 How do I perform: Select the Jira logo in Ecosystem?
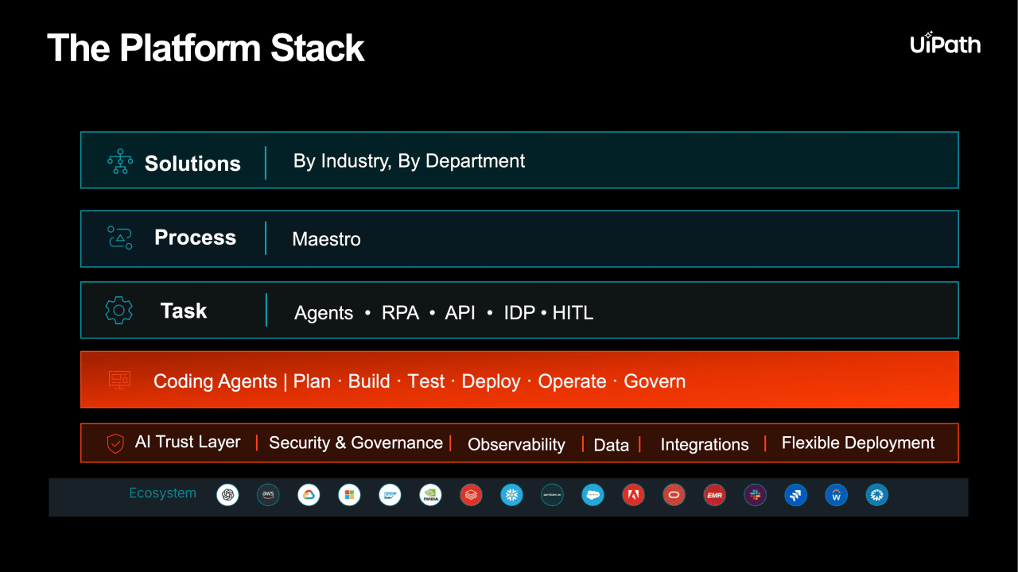(795, 495)
